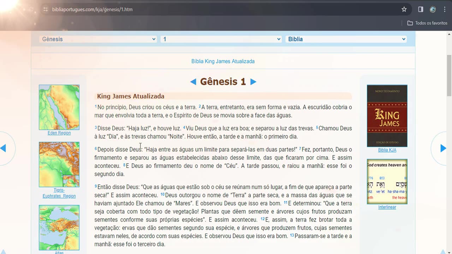The width and height of the screenshot is (452, 254).
Task: Open the browser side panel
Action: (x=421, y=10)
